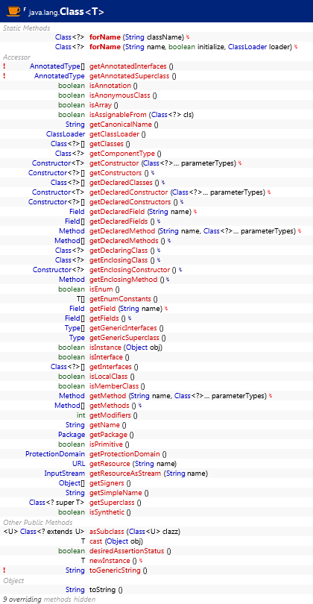Click the ClassLoader return type of getClassLoader
Image resolution: width=313 pixels, height=604 pixels.
65,134
